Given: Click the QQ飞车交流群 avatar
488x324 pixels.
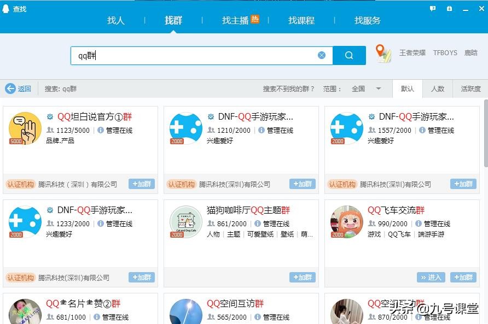Looking at the screenshot, I should (347, 222).
